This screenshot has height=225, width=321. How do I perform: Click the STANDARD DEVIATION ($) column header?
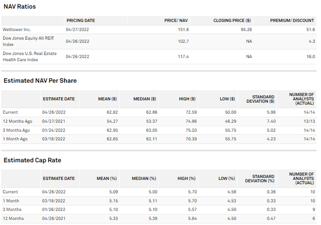pyautogui.click(x=260, y=99)
